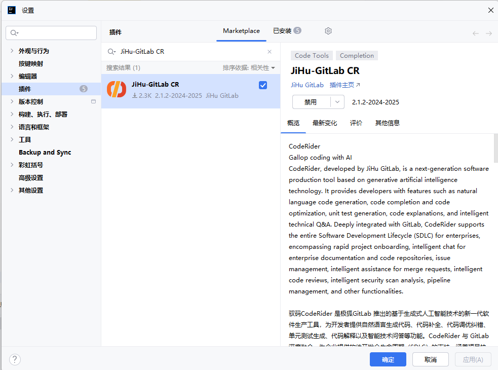Viewport: 498px width, 370px height.
Task: Open the plugin settings gear menu
Action: pos(328,31)
